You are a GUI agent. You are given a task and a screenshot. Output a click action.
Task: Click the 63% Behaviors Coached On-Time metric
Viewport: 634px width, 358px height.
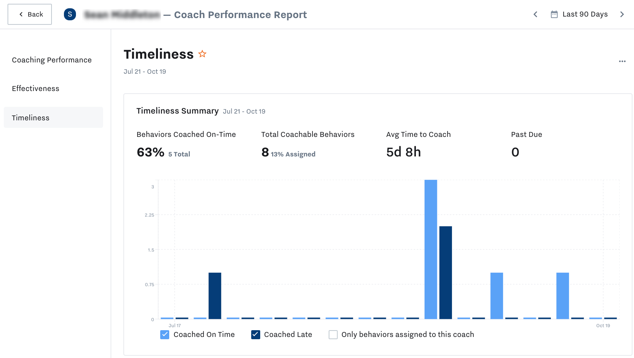click(x=150, y=152)
